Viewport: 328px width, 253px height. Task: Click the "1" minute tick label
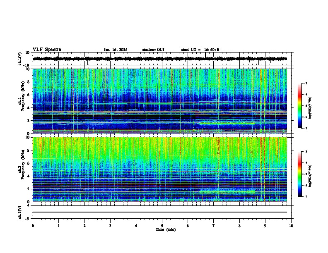click(58, 226)
